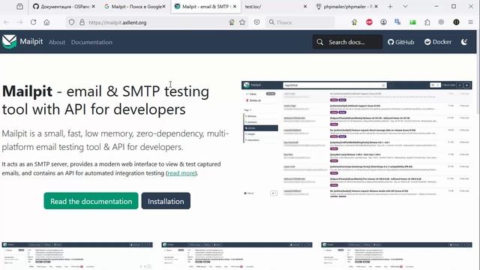The width and height of the screenshot is (480, 270).
Task: Click the toolbar house icon right of the search box
Action: pos(355,22)
